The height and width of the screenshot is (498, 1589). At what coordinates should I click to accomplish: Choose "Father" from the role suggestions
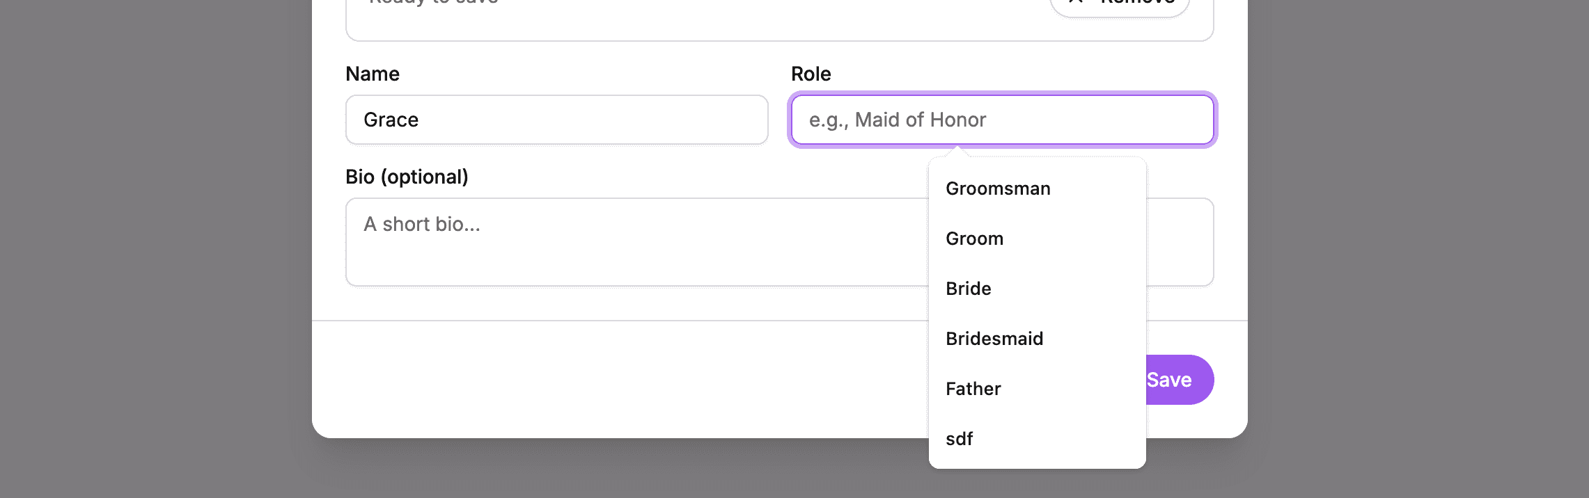tap(973, 388)
